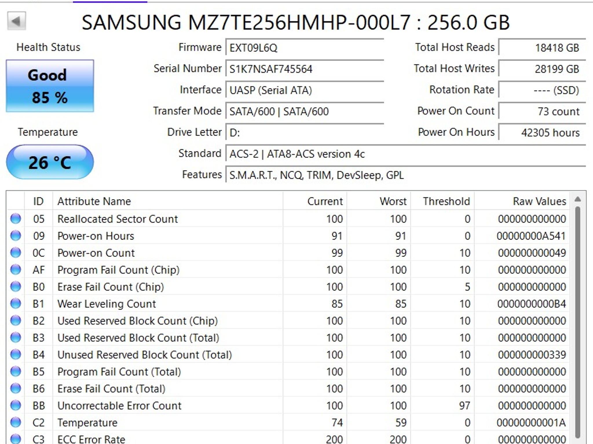593x444 pixels.
Task: Select the status dot for Uncorrectable Error Count
Action: click(x=16, y=406)
